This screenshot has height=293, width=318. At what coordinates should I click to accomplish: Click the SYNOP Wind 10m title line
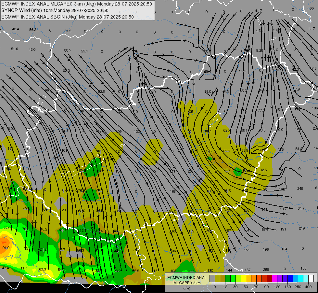[x=55, y=10]
